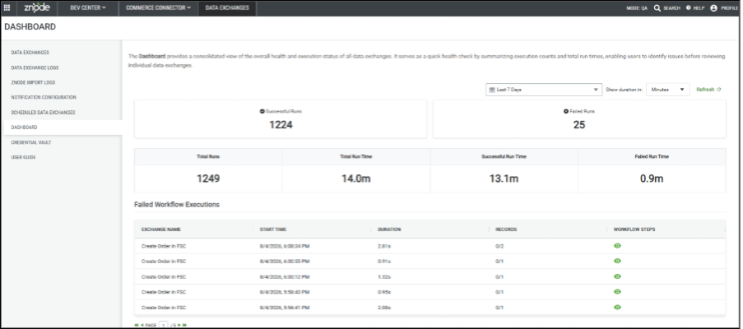Viewport: 743px width, 329px height.
Task: Open the Help question icon
Action: coord(688,8)
